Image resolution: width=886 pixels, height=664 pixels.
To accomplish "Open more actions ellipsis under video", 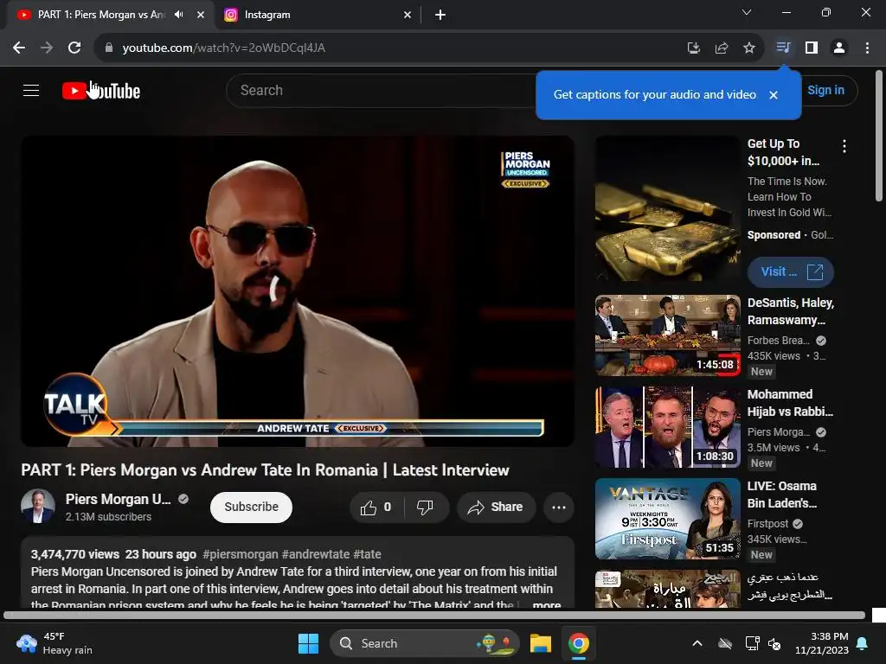I will [559, 507].
